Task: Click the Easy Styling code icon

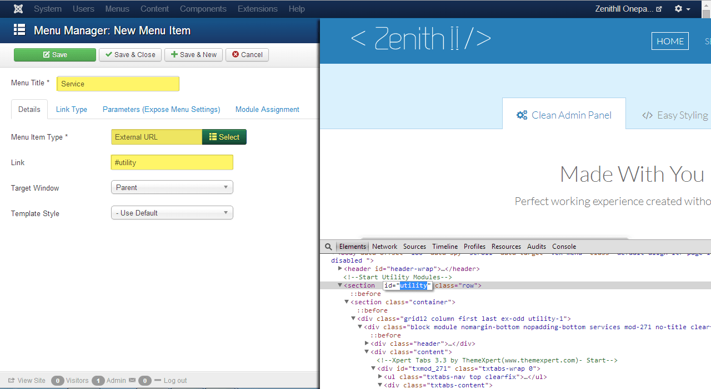Action: tap(647, 115)
